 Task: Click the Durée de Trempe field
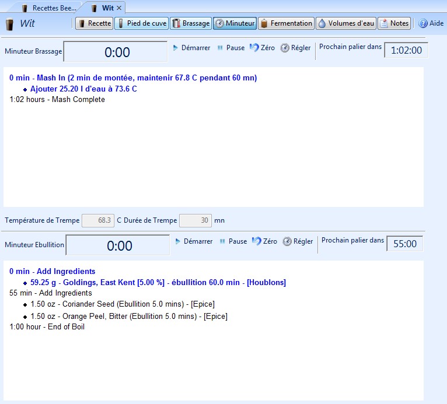point(195,220)
